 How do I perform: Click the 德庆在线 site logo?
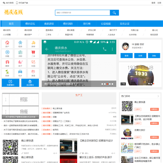click(14, 12)
